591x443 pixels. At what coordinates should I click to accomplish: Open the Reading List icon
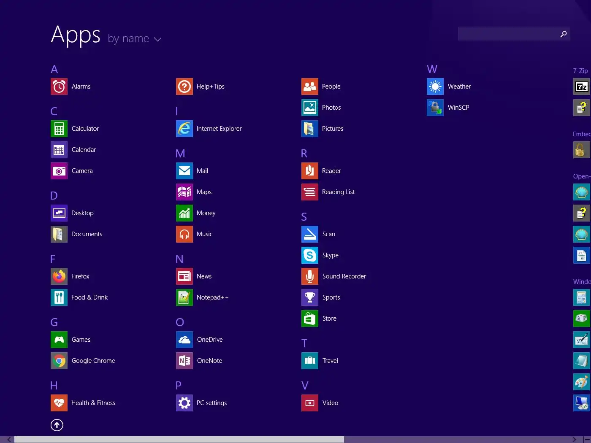point(310,192)
